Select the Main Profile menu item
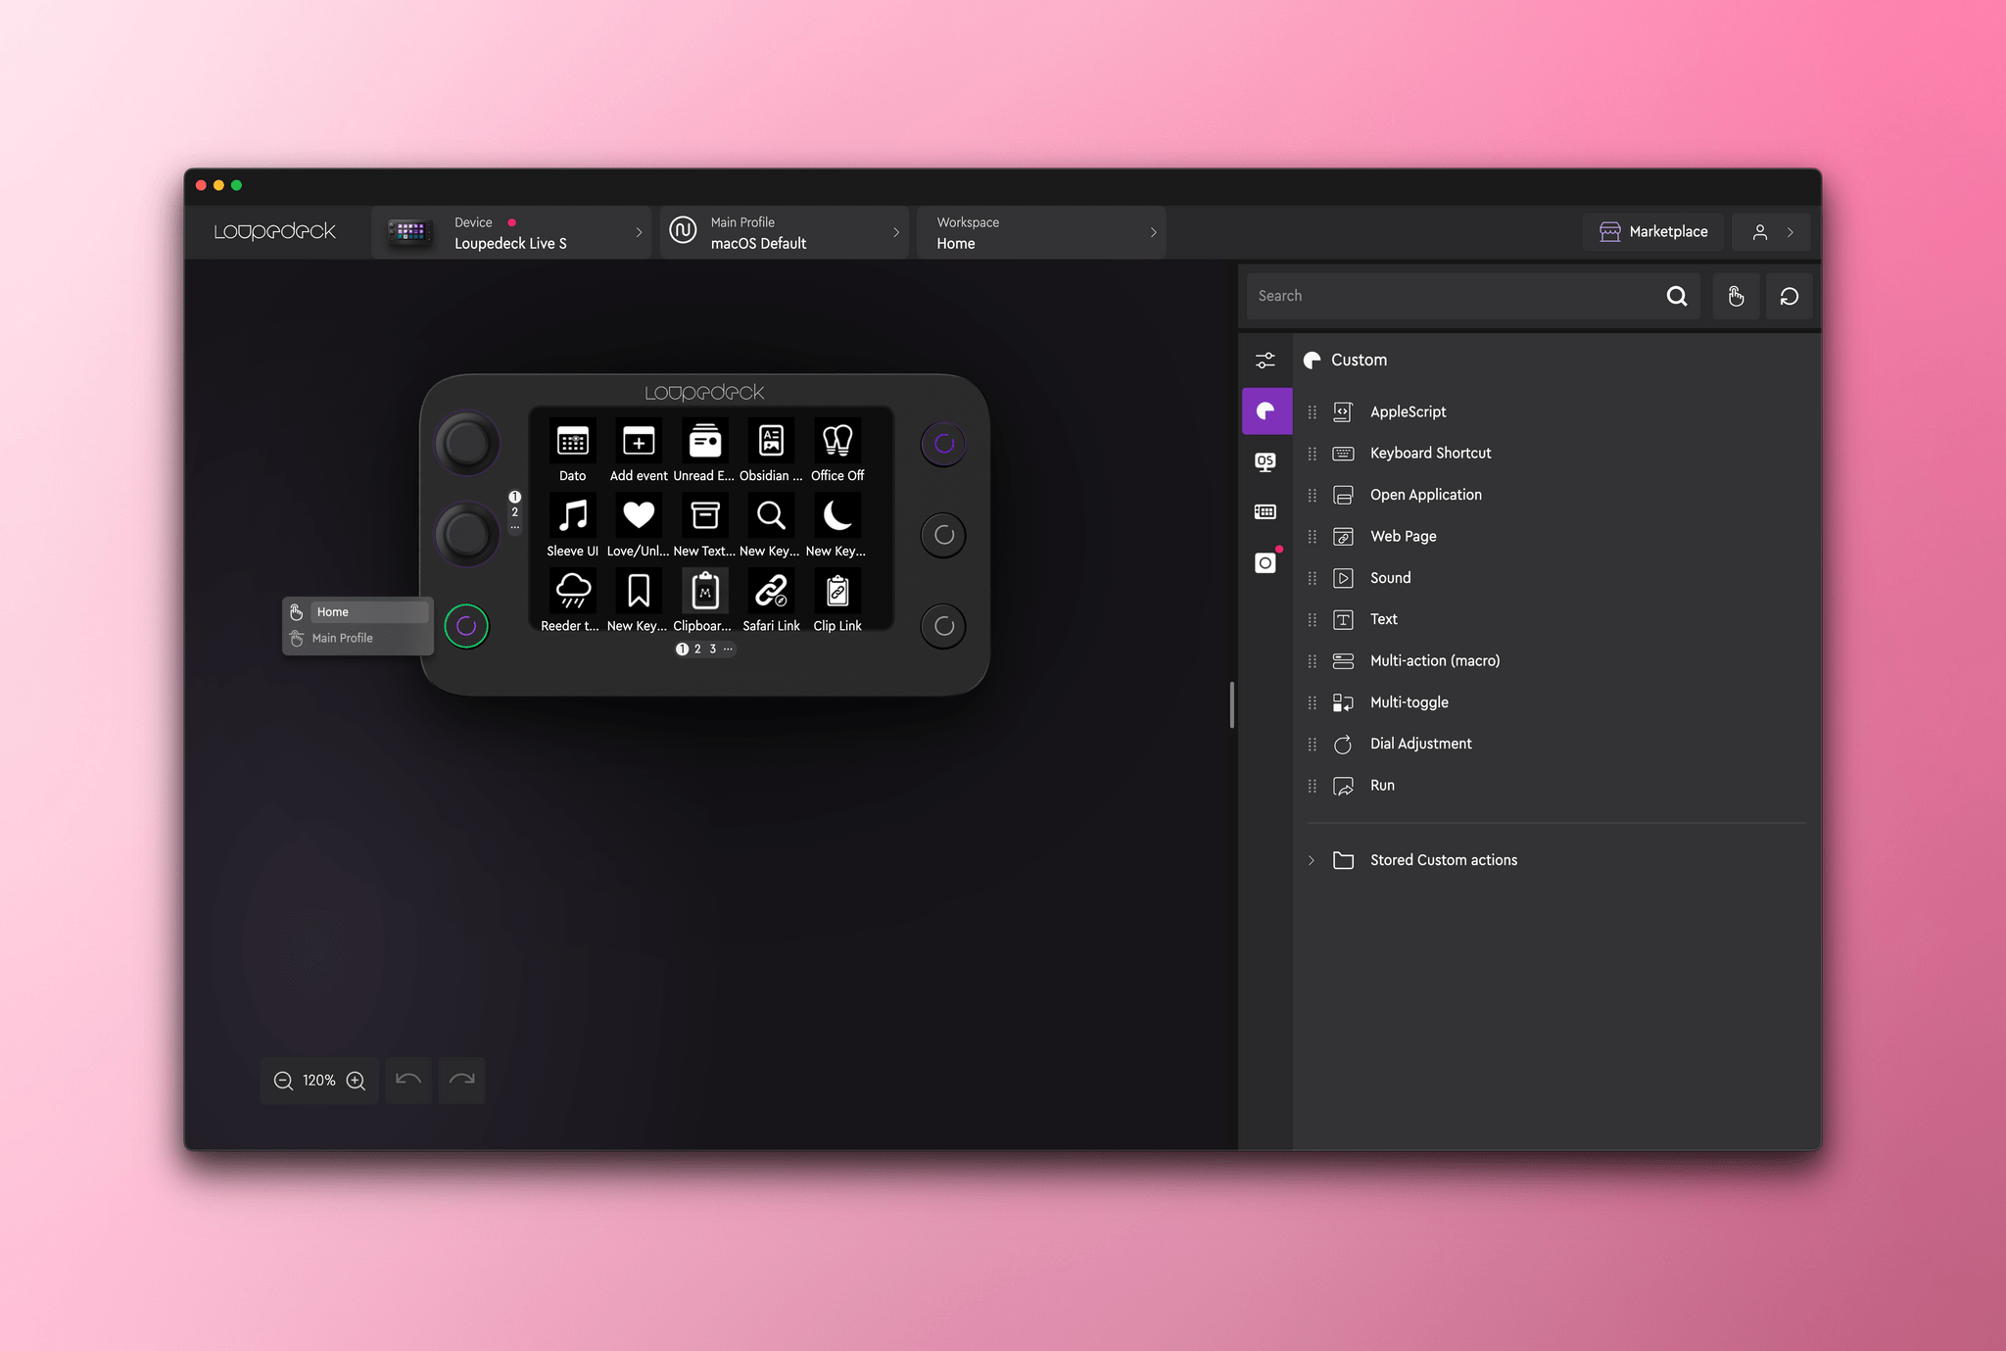Viewport: 2006px width, 1351px height. click(344, 638)
